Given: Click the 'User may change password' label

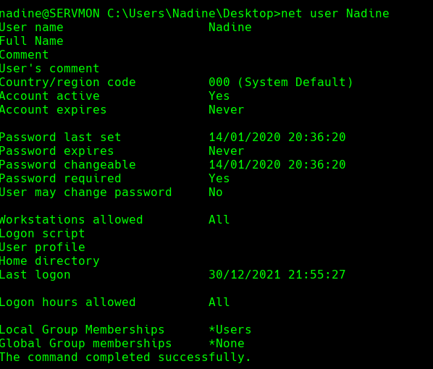Looking at the screenshot, I should pos(85,192).
